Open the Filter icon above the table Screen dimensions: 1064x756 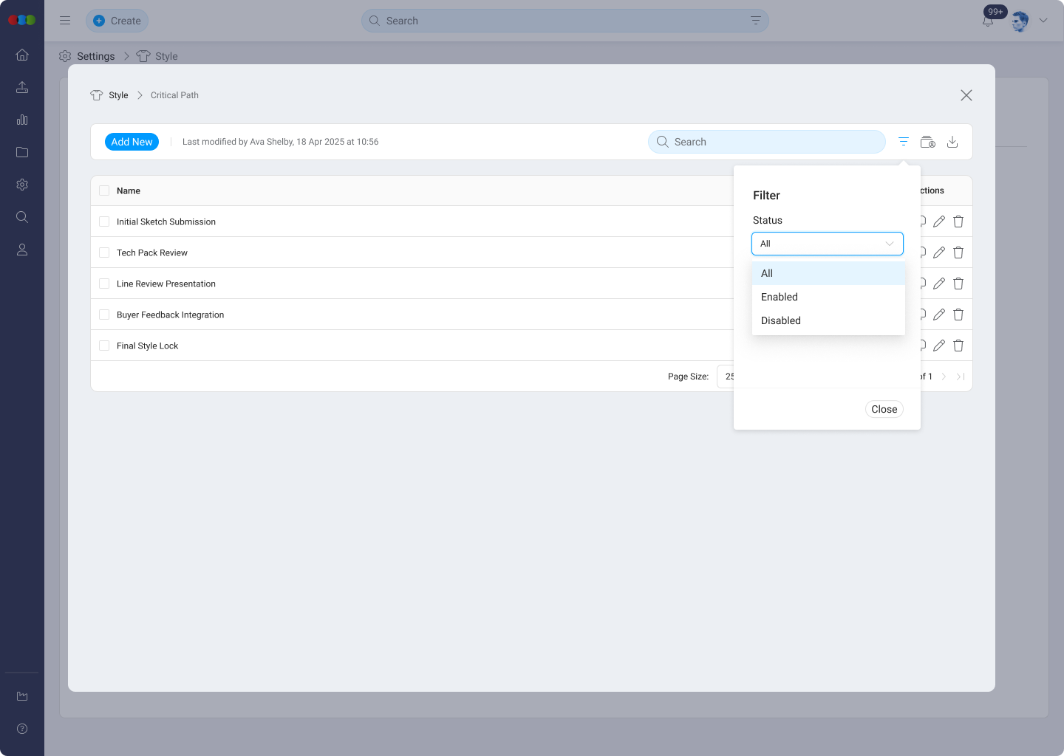pos(903,141)
